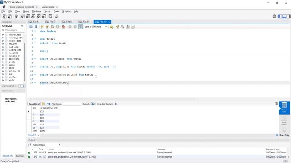This screenshot has height=163, width=291.
Task: Open the Server menu
Action: [47, 11]
